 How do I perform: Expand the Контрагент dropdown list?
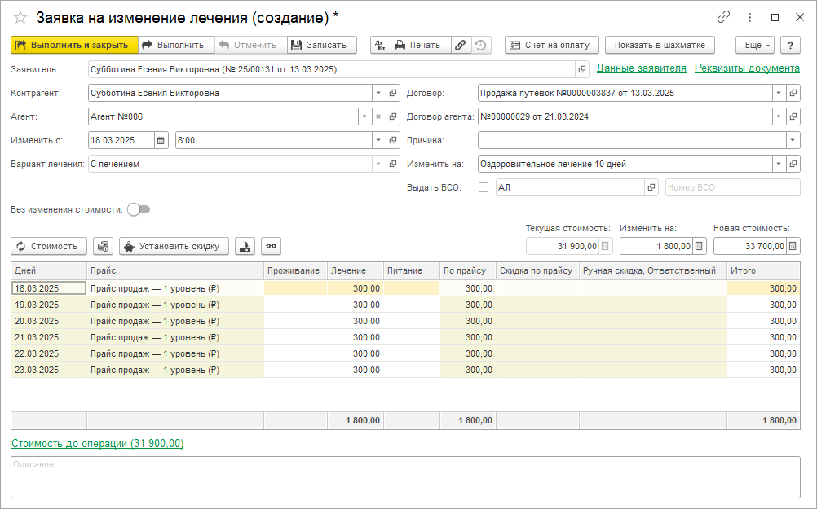pos(378,93)
